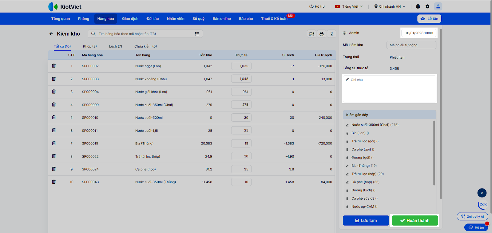Delete the Nước ngọt (Lon) row
492x233 pixels.
coord(54,66)
